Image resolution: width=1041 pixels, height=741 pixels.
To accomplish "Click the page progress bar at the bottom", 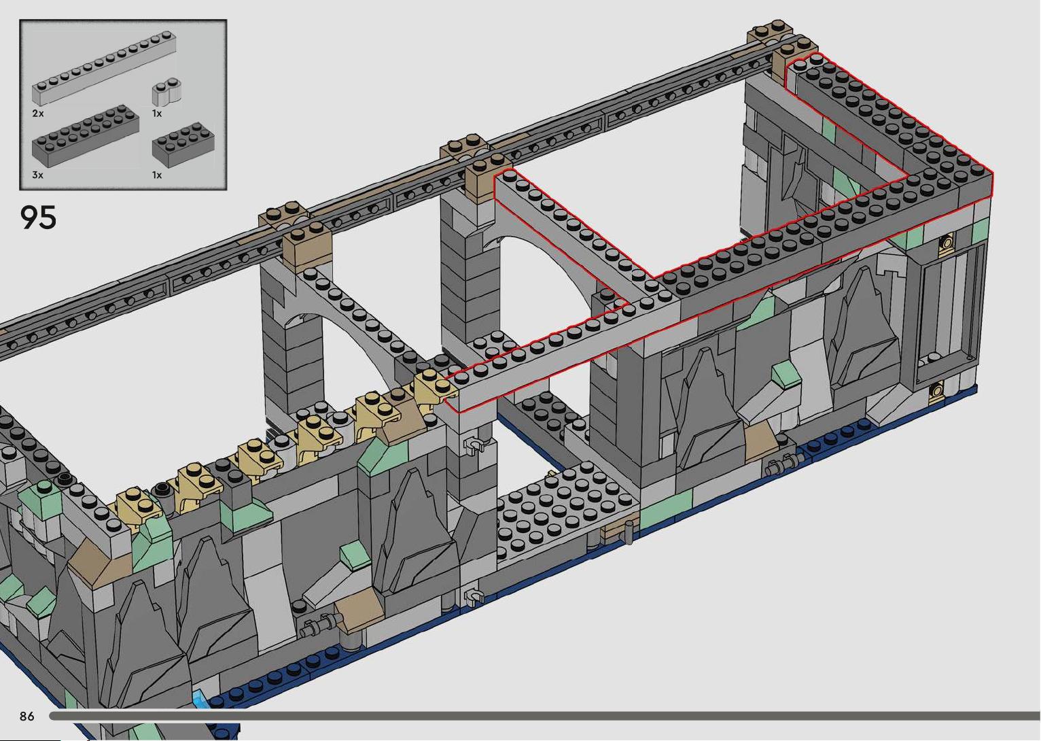I will click(545, 716).
